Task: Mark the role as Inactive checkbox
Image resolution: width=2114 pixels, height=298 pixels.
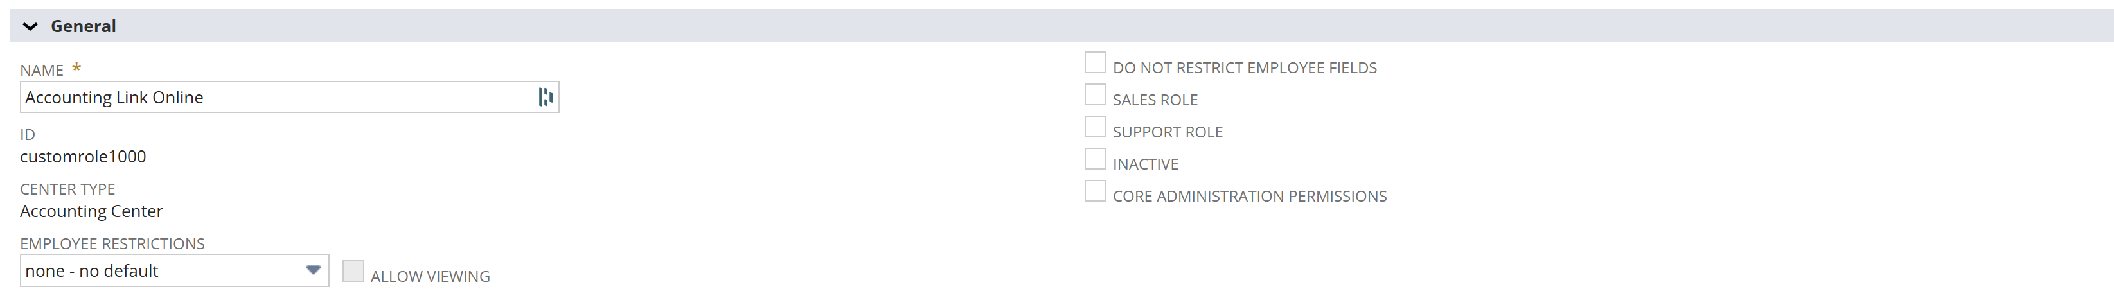Action: (x=1095, y=159)
